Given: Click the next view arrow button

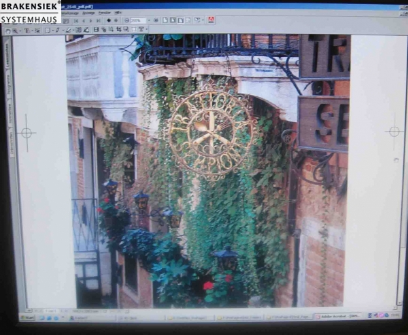Looking at the screenshot, I should pyautogui.click(x=116, y=20).
